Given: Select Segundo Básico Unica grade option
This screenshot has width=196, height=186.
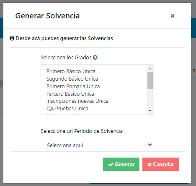Looking at the screenshot, I should (72, 79).
